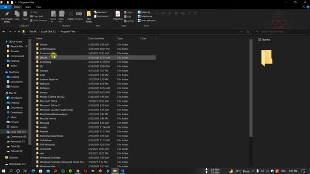Click Select none in ribbon
The image size is (310, 174).
145,16
